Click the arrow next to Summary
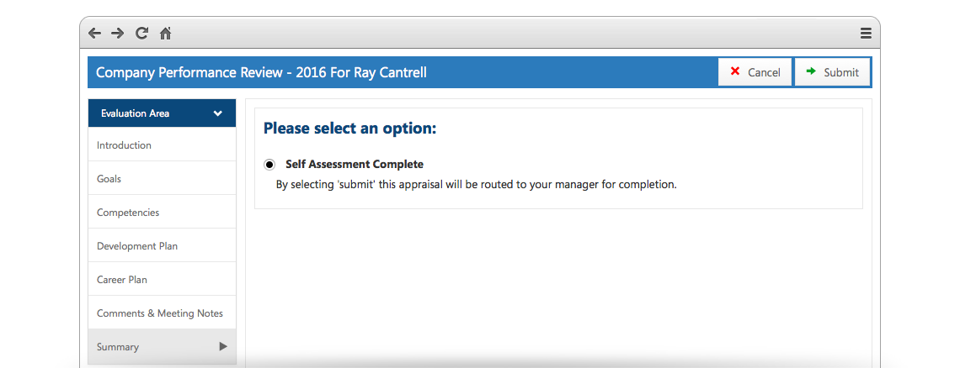Screen dimensions: 960x368 (x=223, y=346)
